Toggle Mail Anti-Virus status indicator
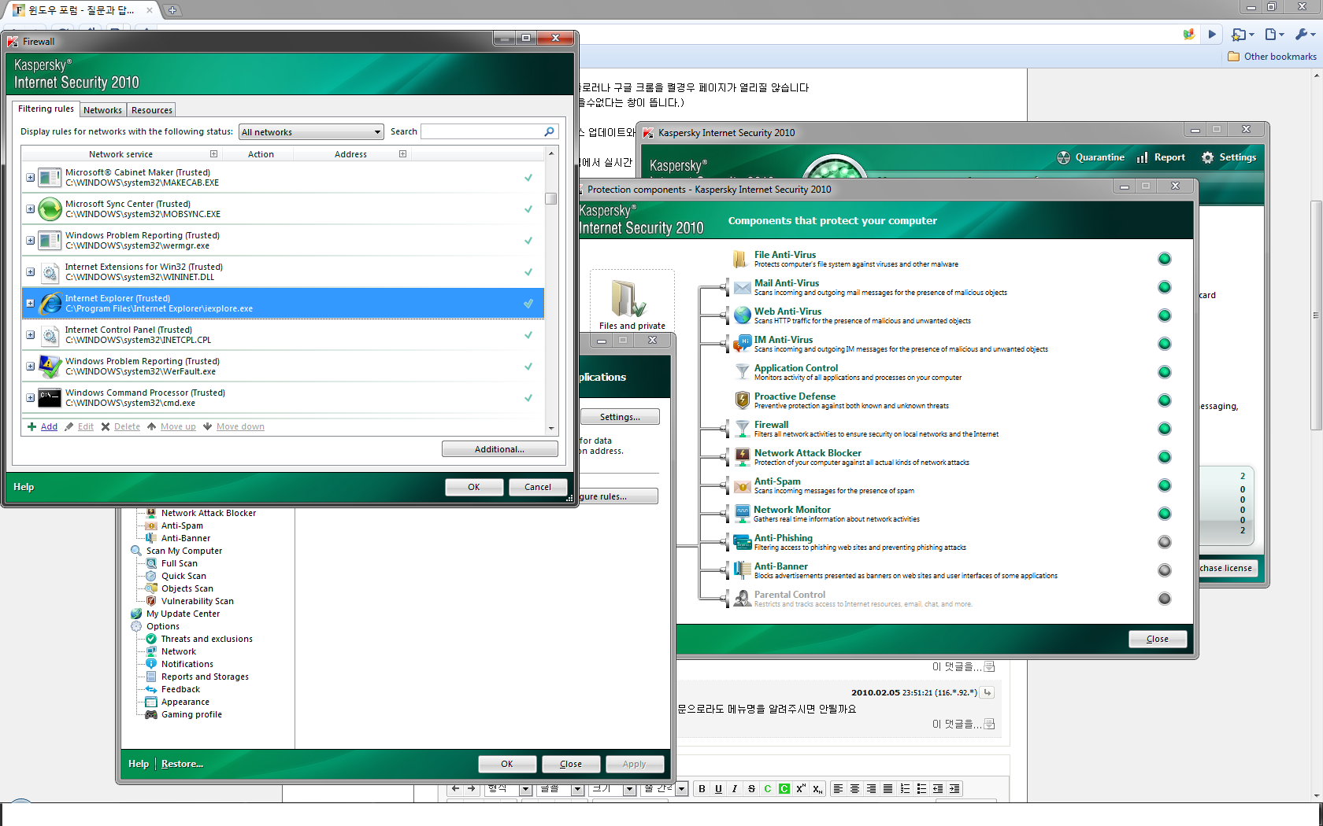Image resolution: width=1323 pixels, height=826 pixels. point(1165,287)
